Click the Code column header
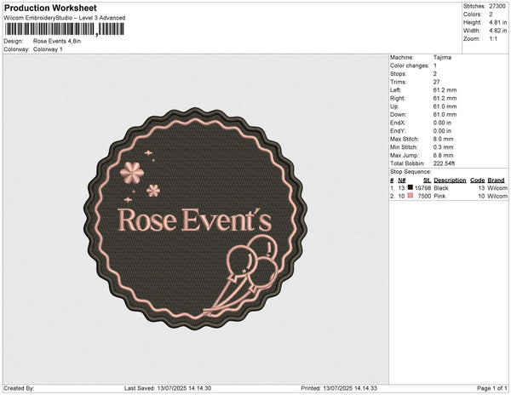Image resolution: width=511 pixels, height=395 pixels. point(477,180)
